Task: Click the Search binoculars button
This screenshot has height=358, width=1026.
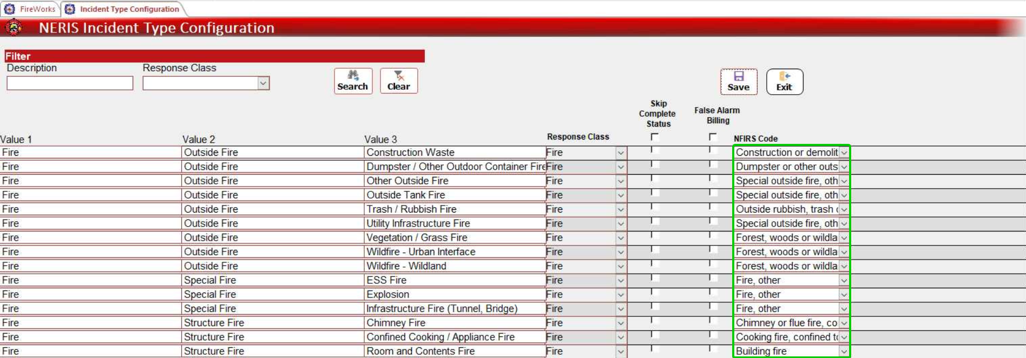Action: [x=353, y=81]
